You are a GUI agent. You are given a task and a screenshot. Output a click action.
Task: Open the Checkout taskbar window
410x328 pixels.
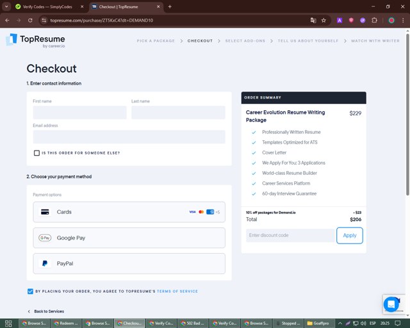[129, 324]
